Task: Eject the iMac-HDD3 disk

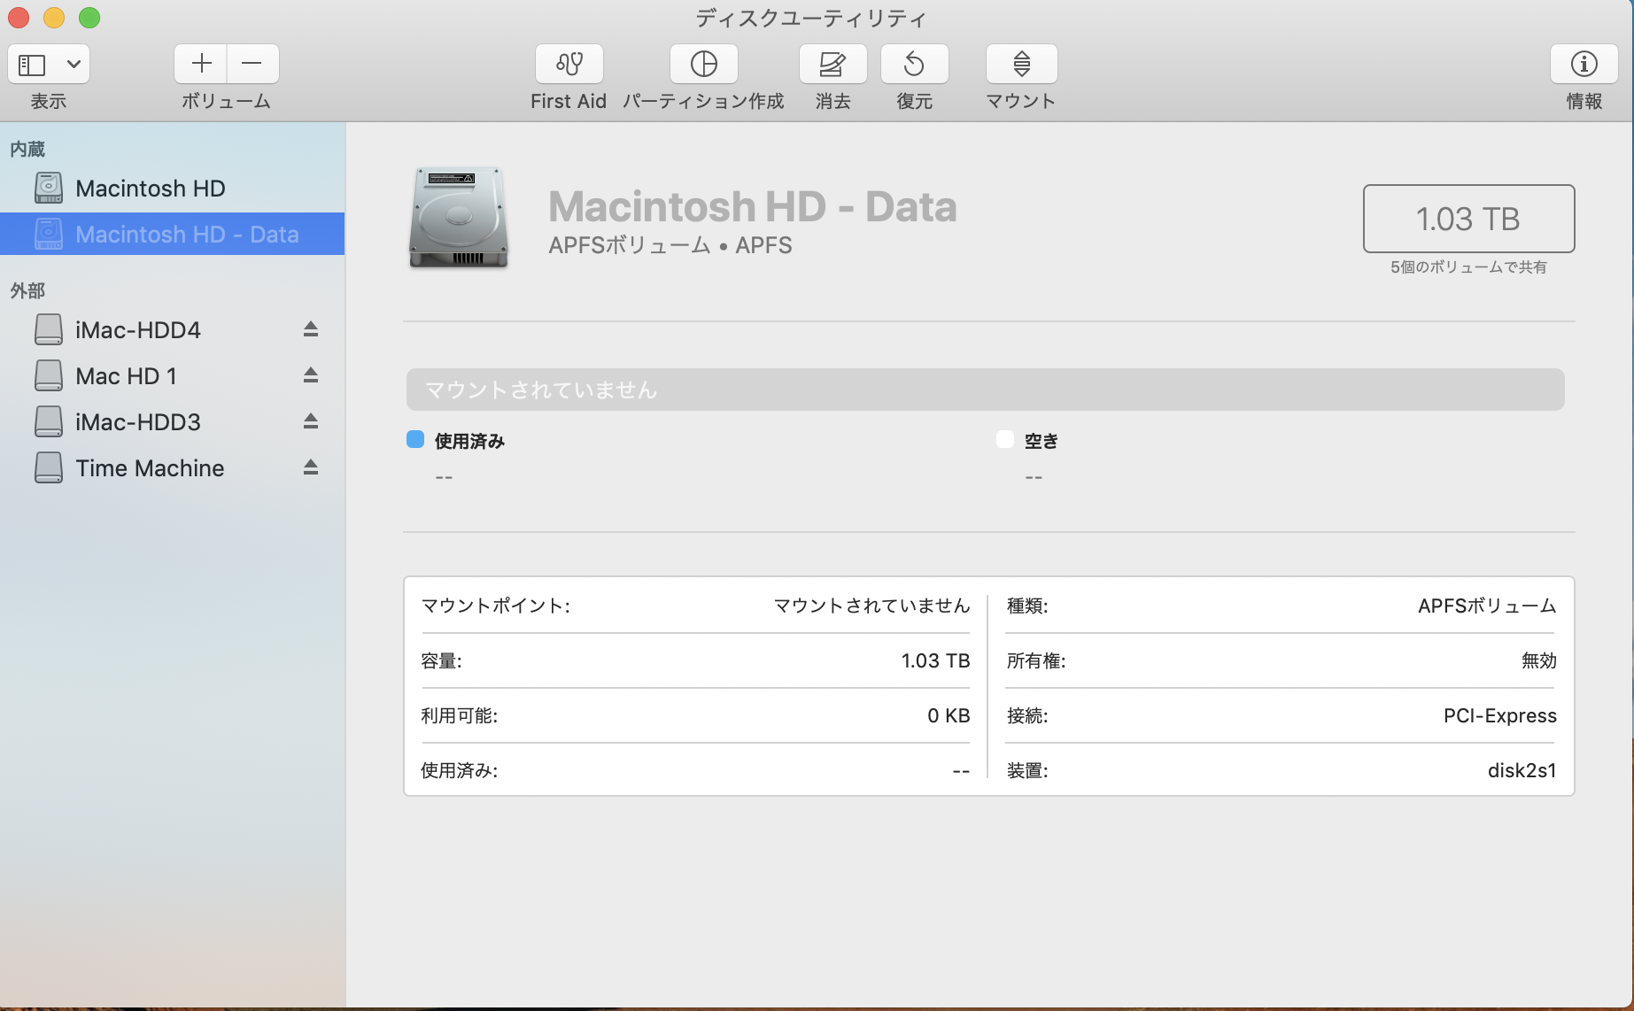Action: click(x=310, y=421)
